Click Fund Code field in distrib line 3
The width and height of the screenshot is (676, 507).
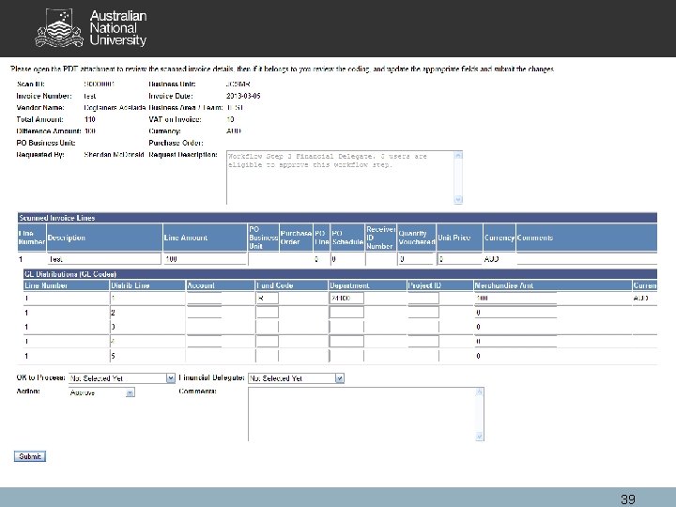pos(268,327)
